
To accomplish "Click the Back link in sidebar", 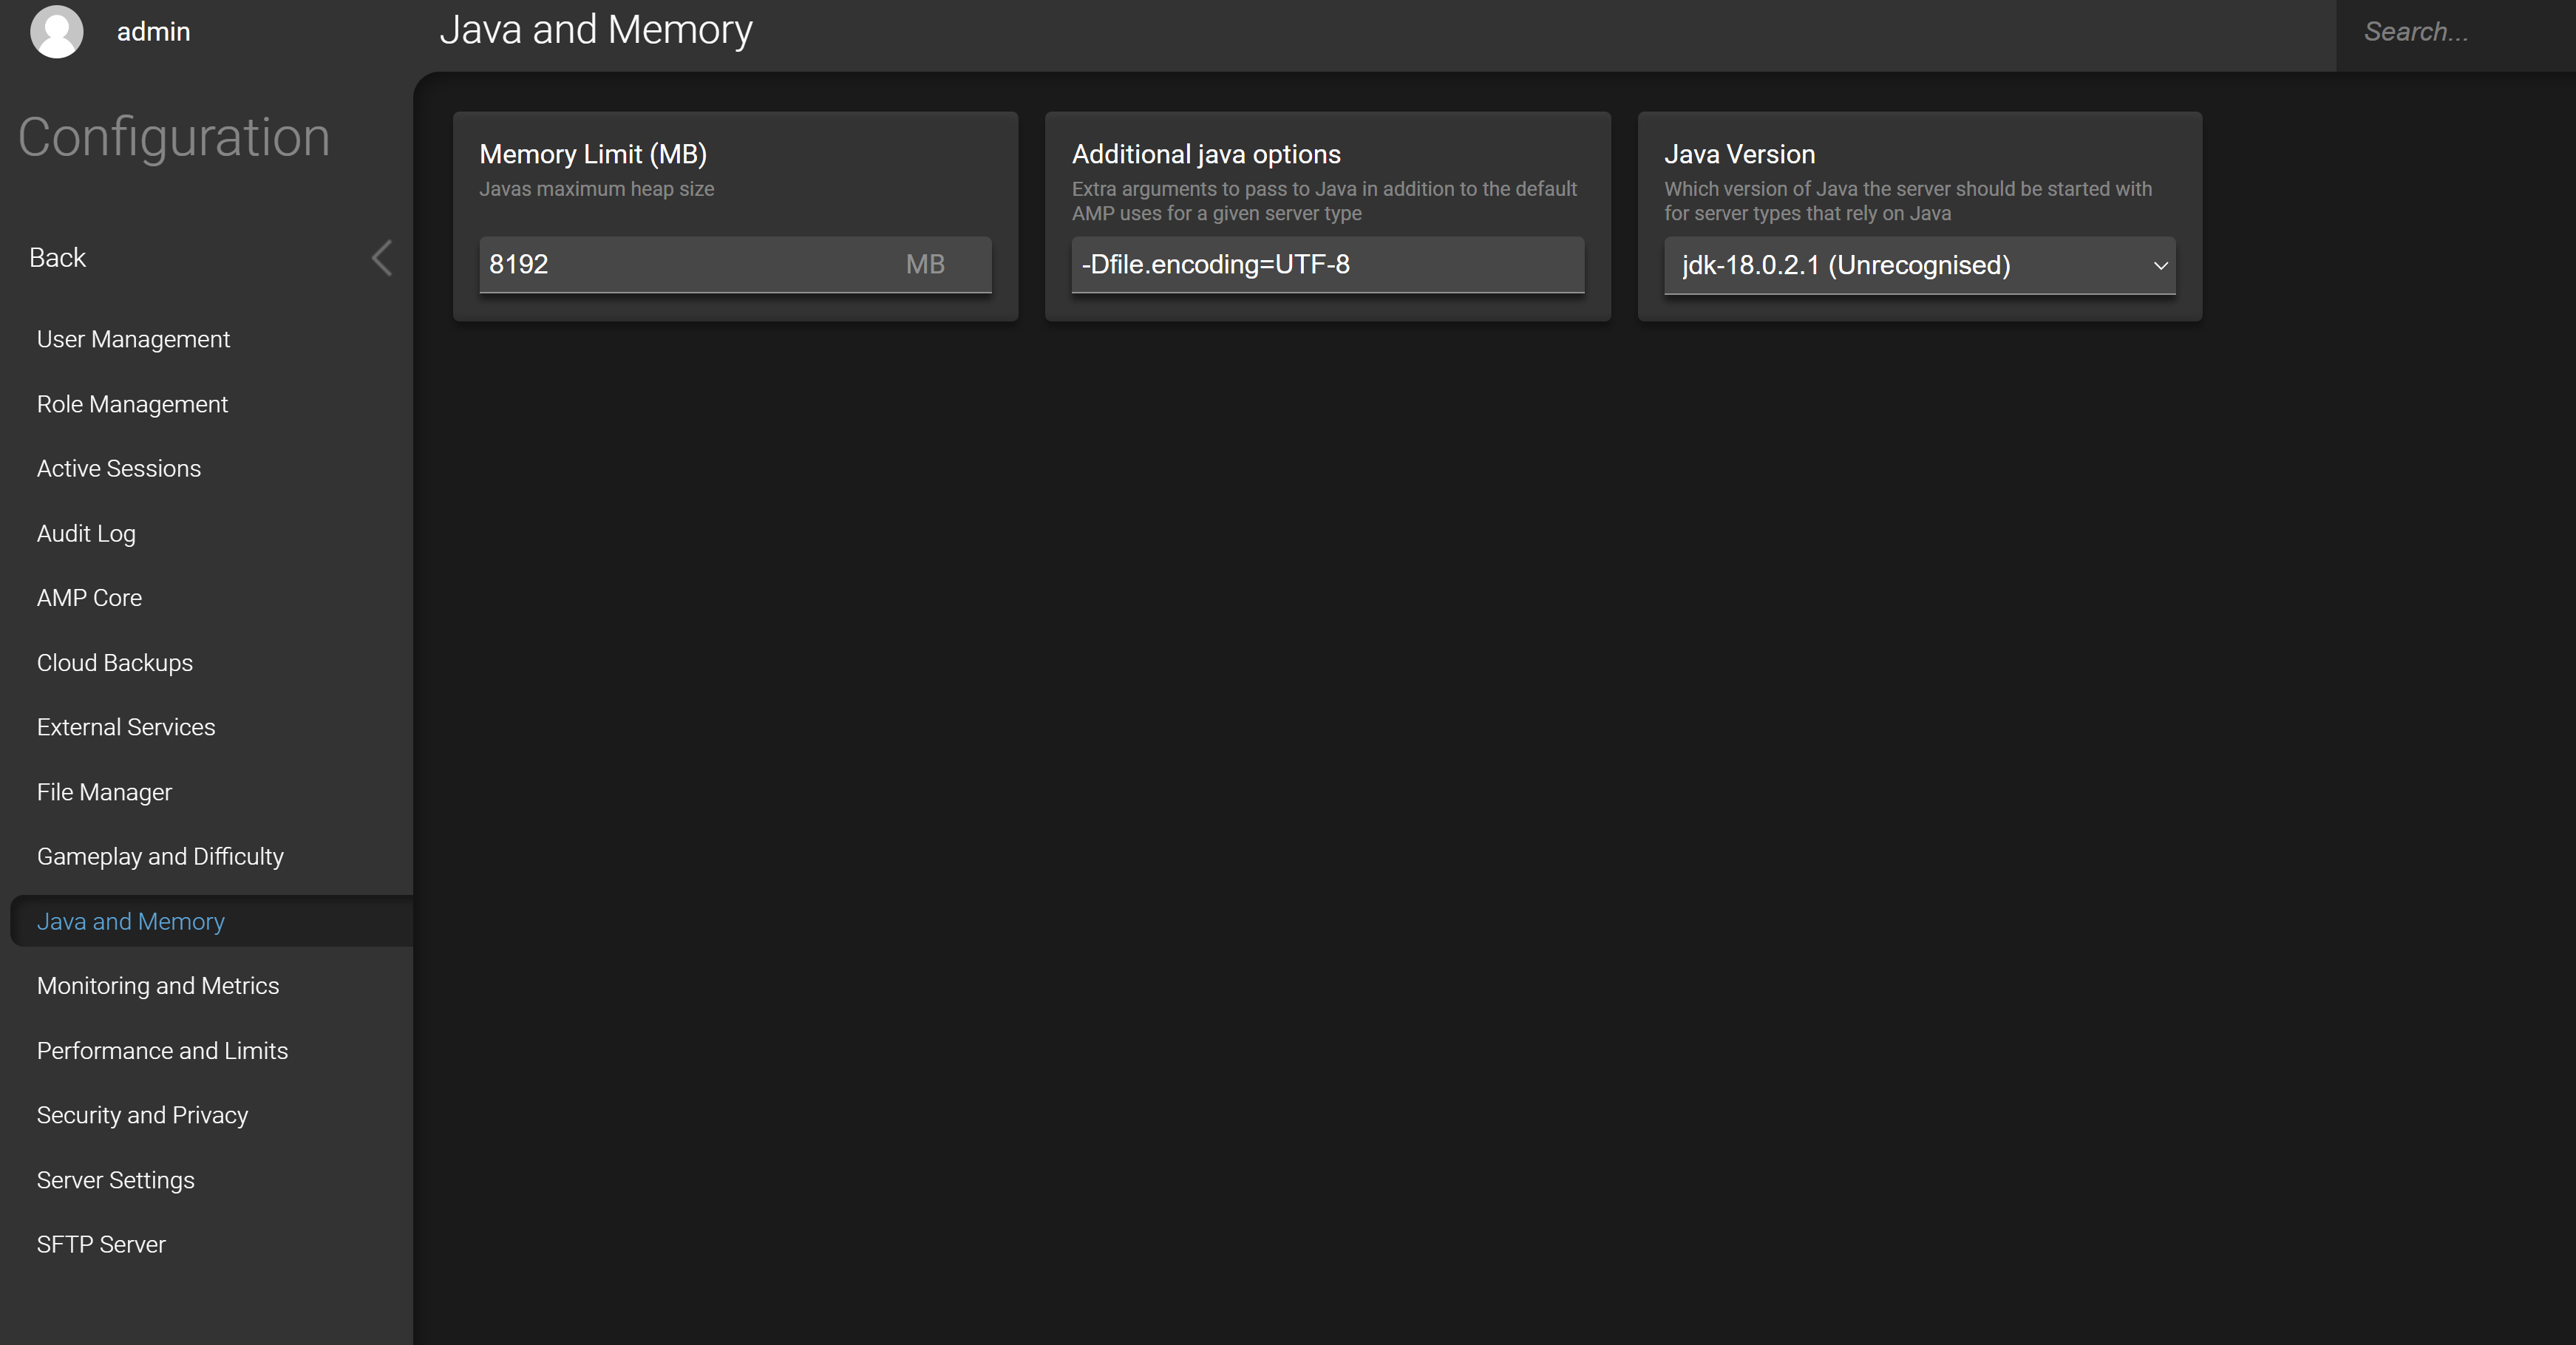I will pyautogui.click(x=57, y=258).
